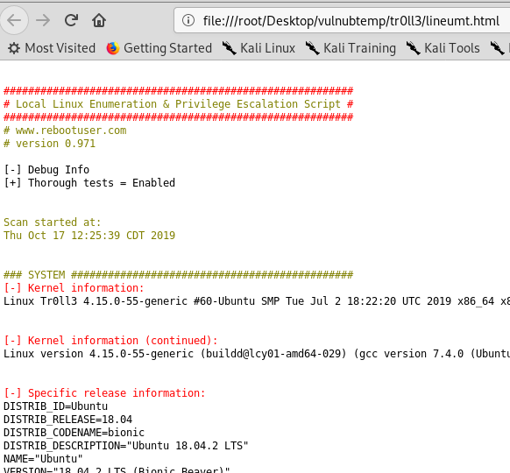Click the forward arrow button

coord(43,20)
